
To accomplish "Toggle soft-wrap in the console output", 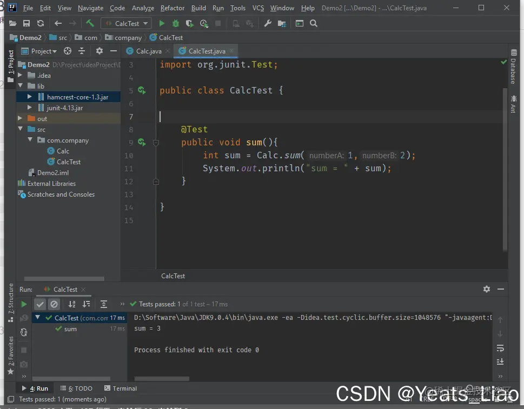I will coord(500,348).
